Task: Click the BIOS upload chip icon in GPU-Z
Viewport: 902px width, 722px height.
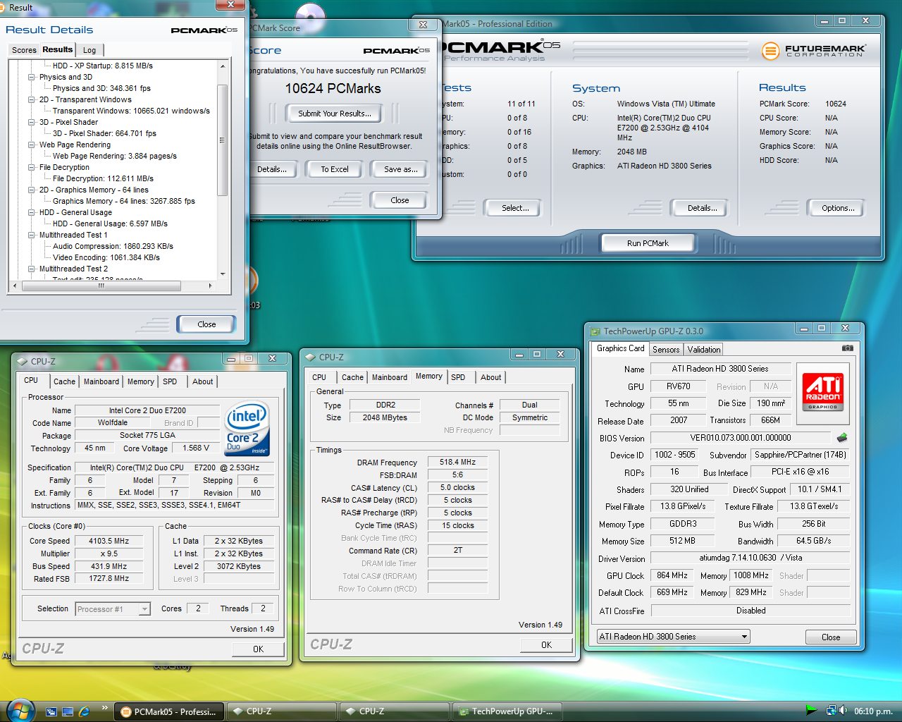Action: [x=841, y=438]
